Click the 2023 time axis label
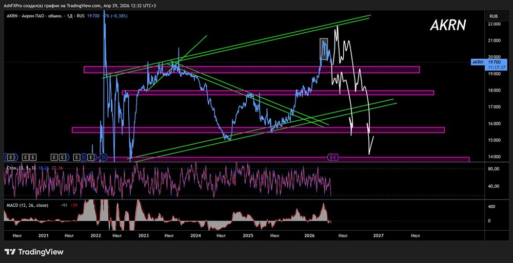 (x=143, y=235)
